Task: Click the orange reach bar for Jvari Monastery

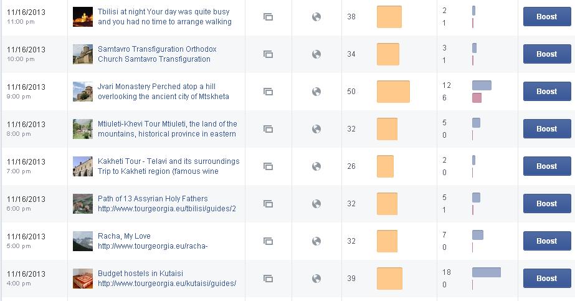Action: [x=393, y=92]
